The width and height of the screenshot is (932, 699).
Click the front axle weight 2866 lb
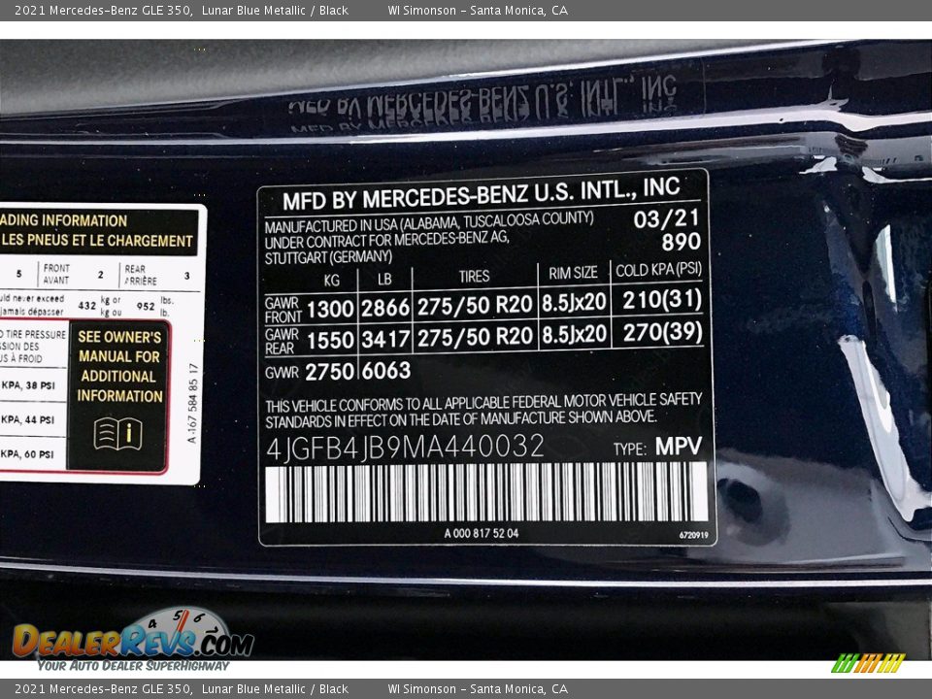pyautogui.click(x=385, y=308)
